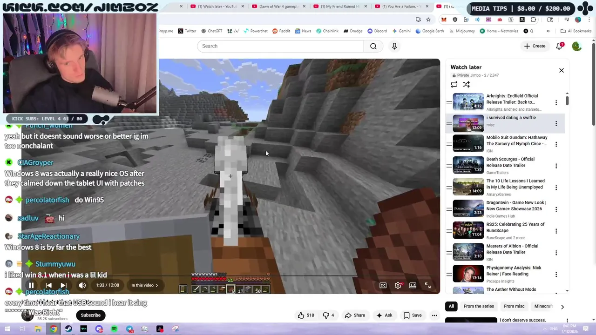Pause the playing video
The height and width of the screenshot is (335, 596).
click(31, 285)
